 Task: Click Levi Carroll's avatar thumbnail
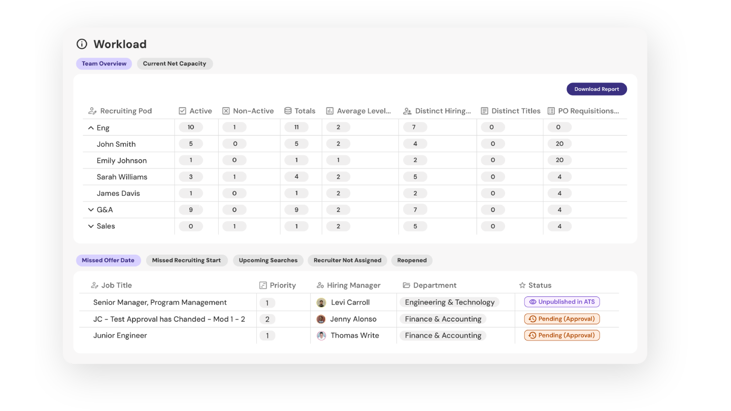point(321,303)
